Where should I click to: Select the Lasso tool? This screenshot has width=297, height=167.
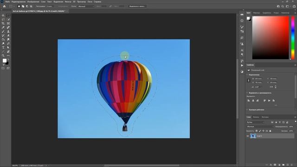tap(3, 19)
